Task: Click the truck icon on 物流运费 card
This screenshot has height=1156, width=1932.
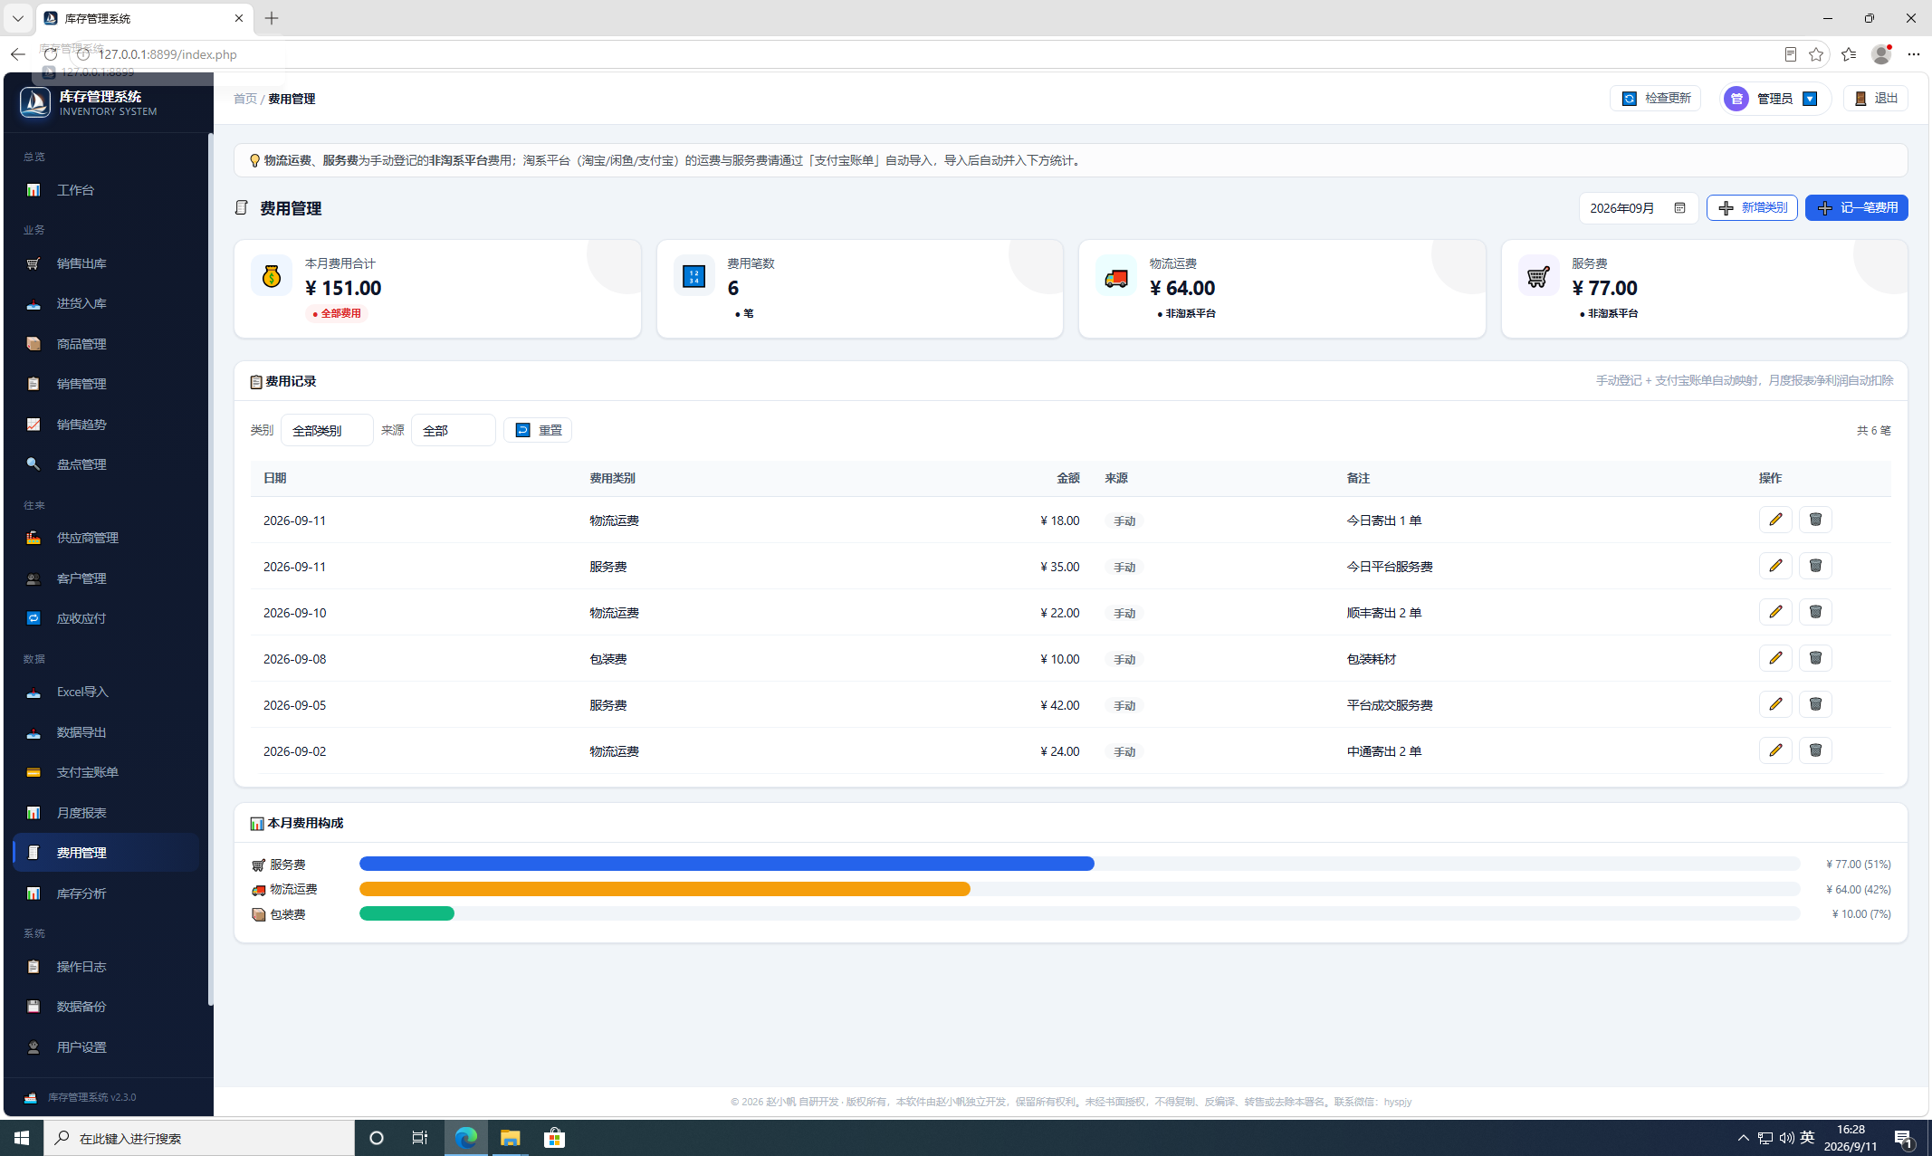Action: coord(1116,276)
